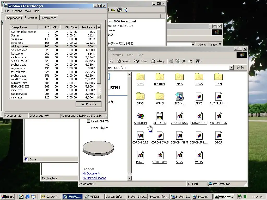Select the IEXPLORE.EXE process row
Image resolution: width=267 pixels, height=200 pixels.
tap(53, 86)
